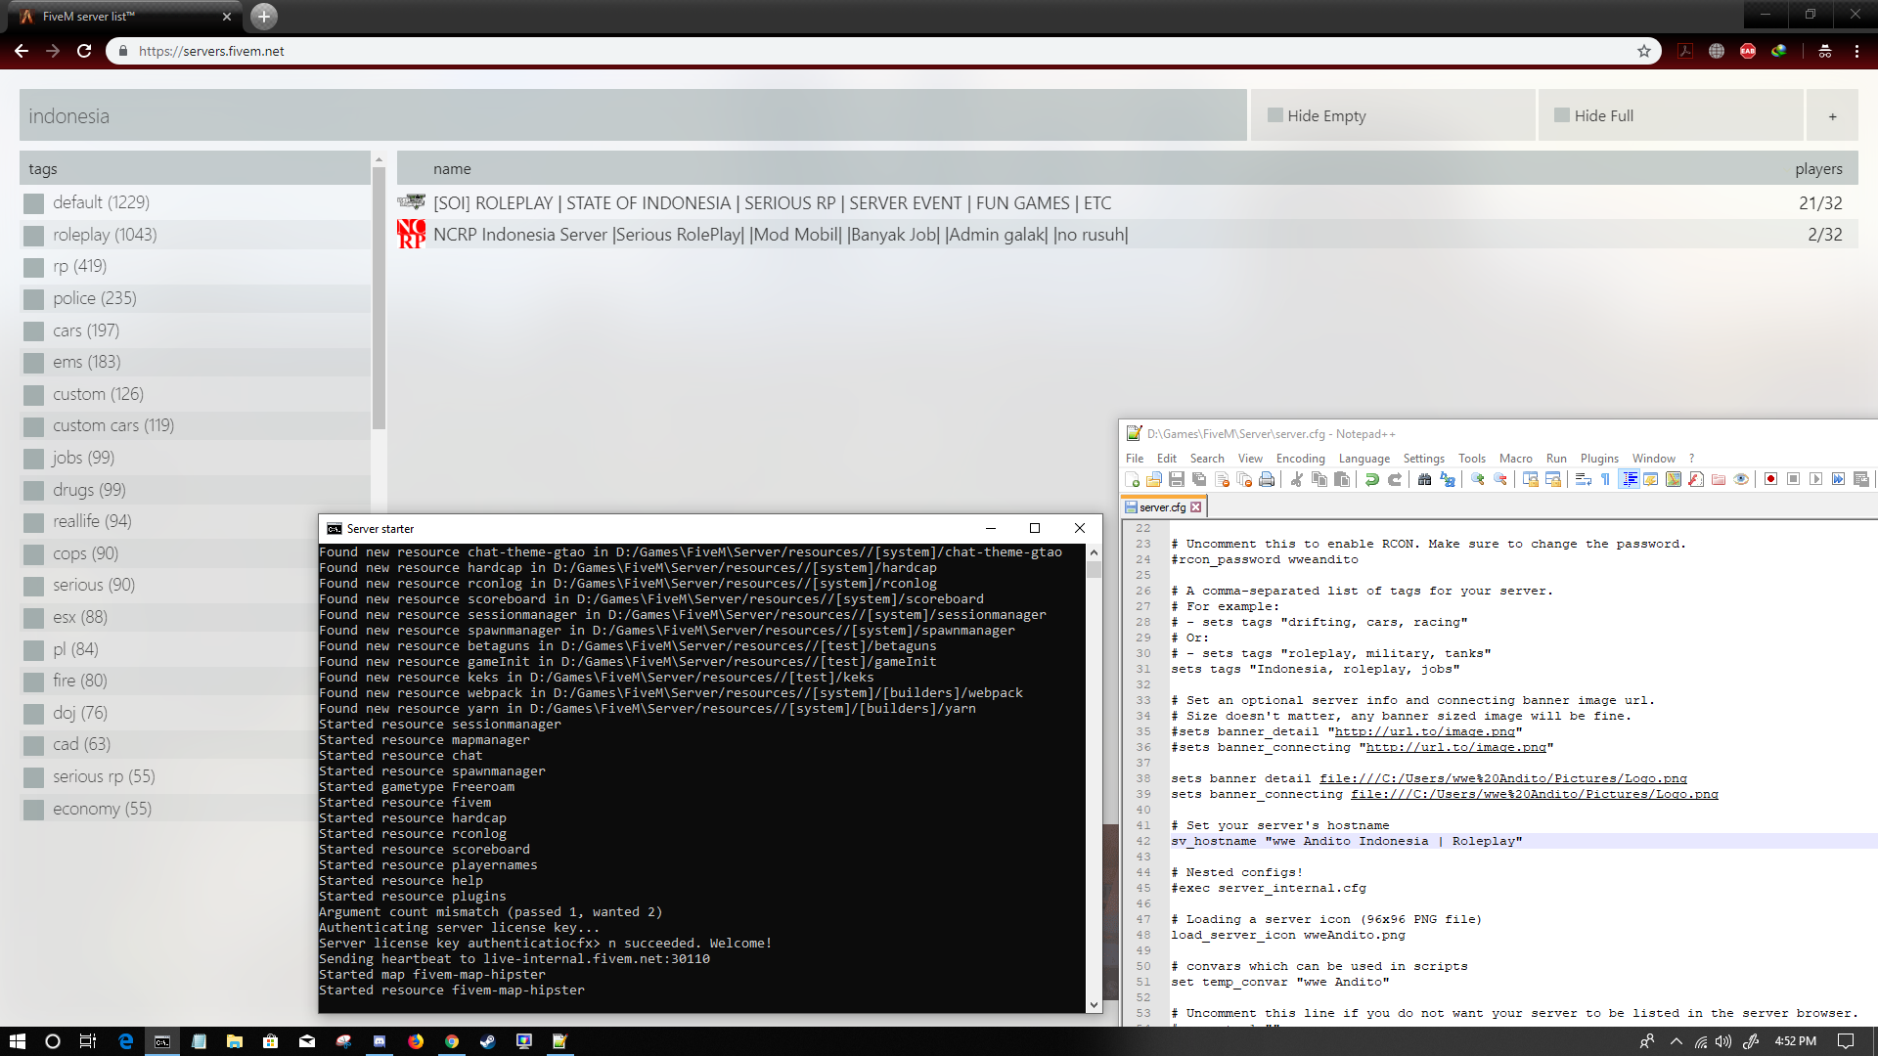Click the tags list scrollbar thumb
This screenshot has width=1878, height=1056.
[379, 298]
